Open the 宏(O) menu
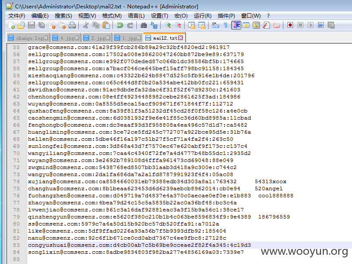The height and width of the screenshot is (264, 352). 181,16
